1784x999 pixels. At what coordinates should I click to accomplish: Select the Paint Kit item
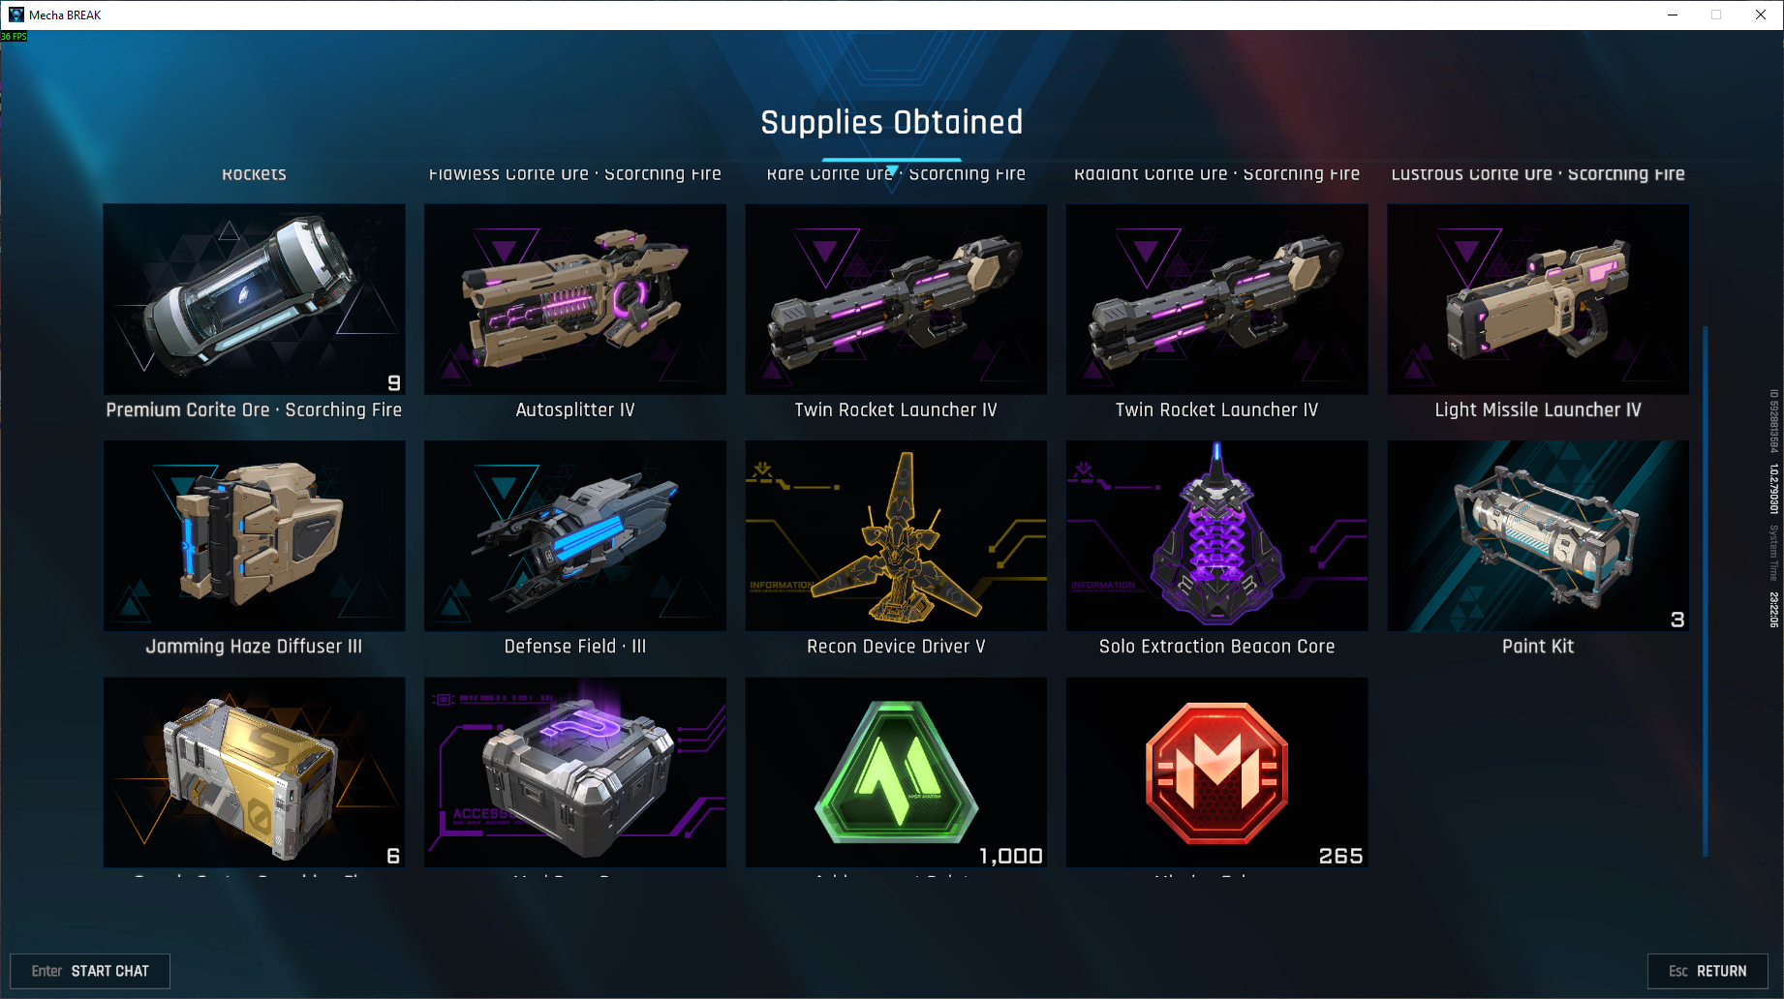pyautogui.click(x=1538, y=535)
